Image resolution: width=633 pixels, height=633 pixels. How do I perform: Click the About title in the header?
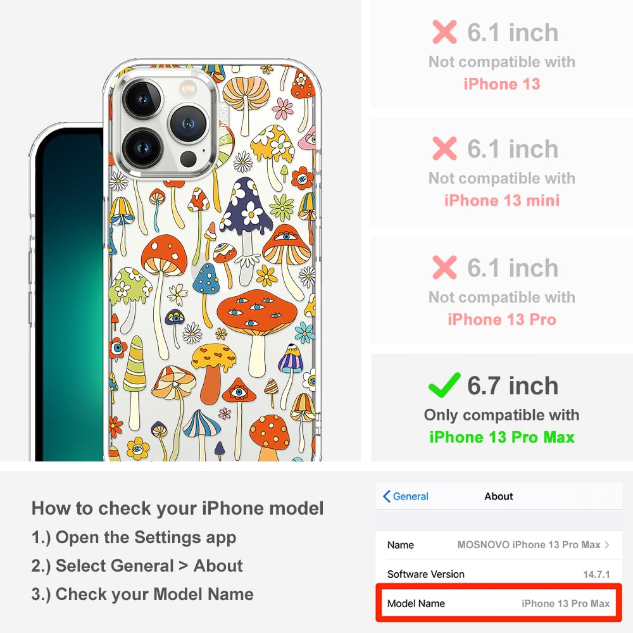point(499,496)
